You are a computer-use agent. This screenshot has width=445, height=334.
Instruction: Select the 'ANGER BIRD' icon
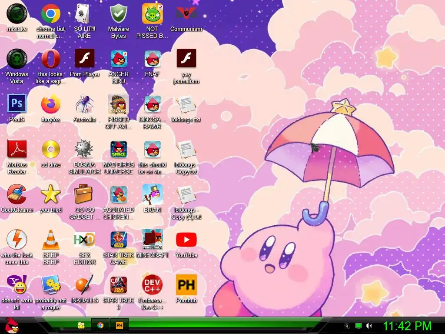point(119,59)
